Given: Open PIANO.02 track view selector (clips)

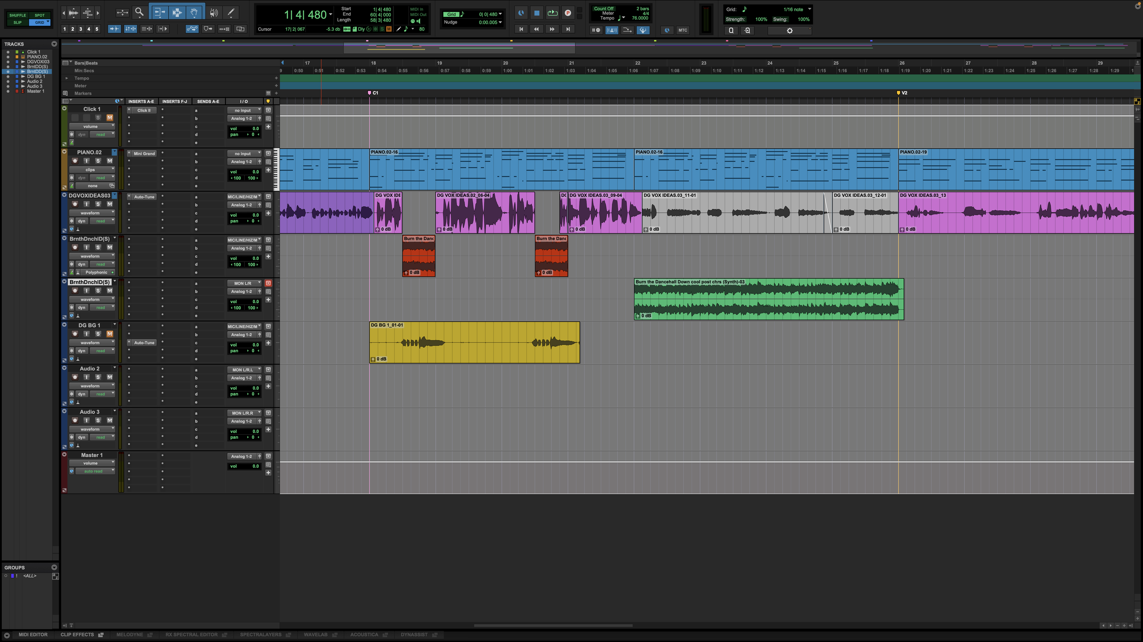Looking at the screenshot, I should click(92, 170).
